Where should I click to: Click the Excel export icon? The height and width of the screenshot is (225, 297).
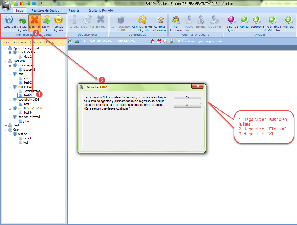(70, 41)
